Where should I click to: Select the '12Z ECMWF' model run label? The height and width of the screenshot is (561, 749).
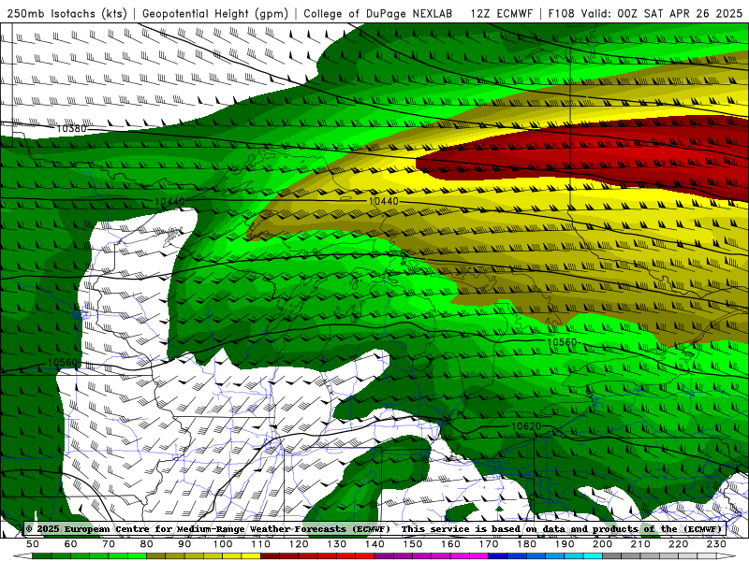[x=502, y=14]
